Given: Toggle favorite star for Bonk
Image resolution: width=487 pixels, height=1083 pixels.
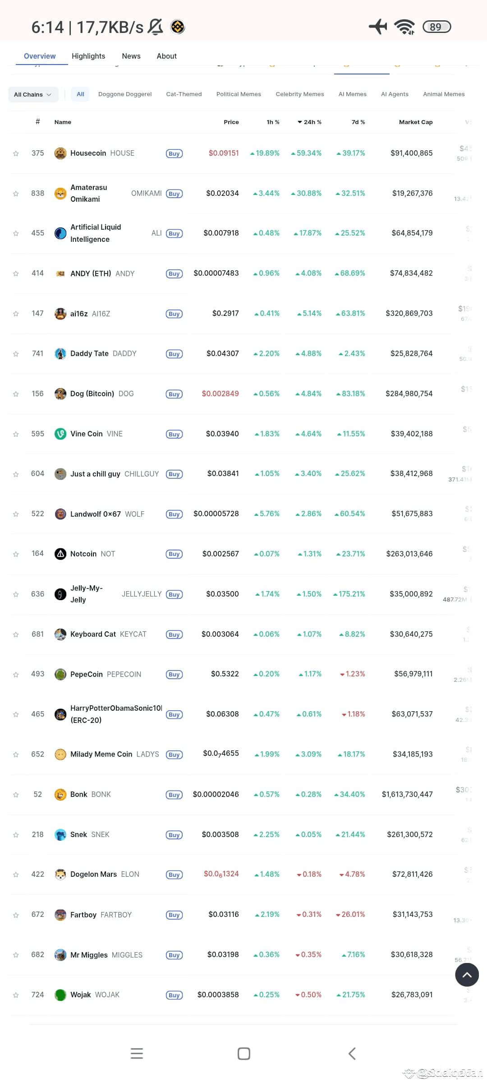Looking at the screenshot, I should tap(16, 795).
